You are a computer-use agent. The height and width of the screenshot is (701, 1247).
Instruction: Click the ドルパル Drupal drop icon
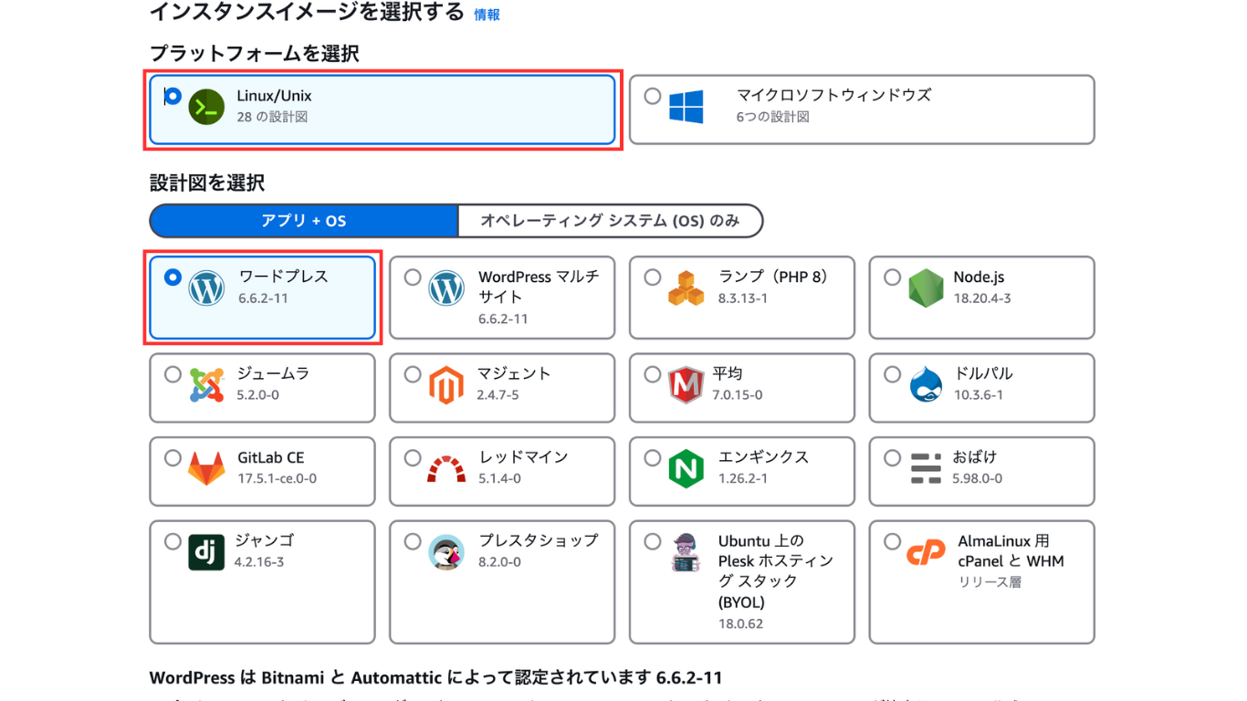(x=926, y=385)
